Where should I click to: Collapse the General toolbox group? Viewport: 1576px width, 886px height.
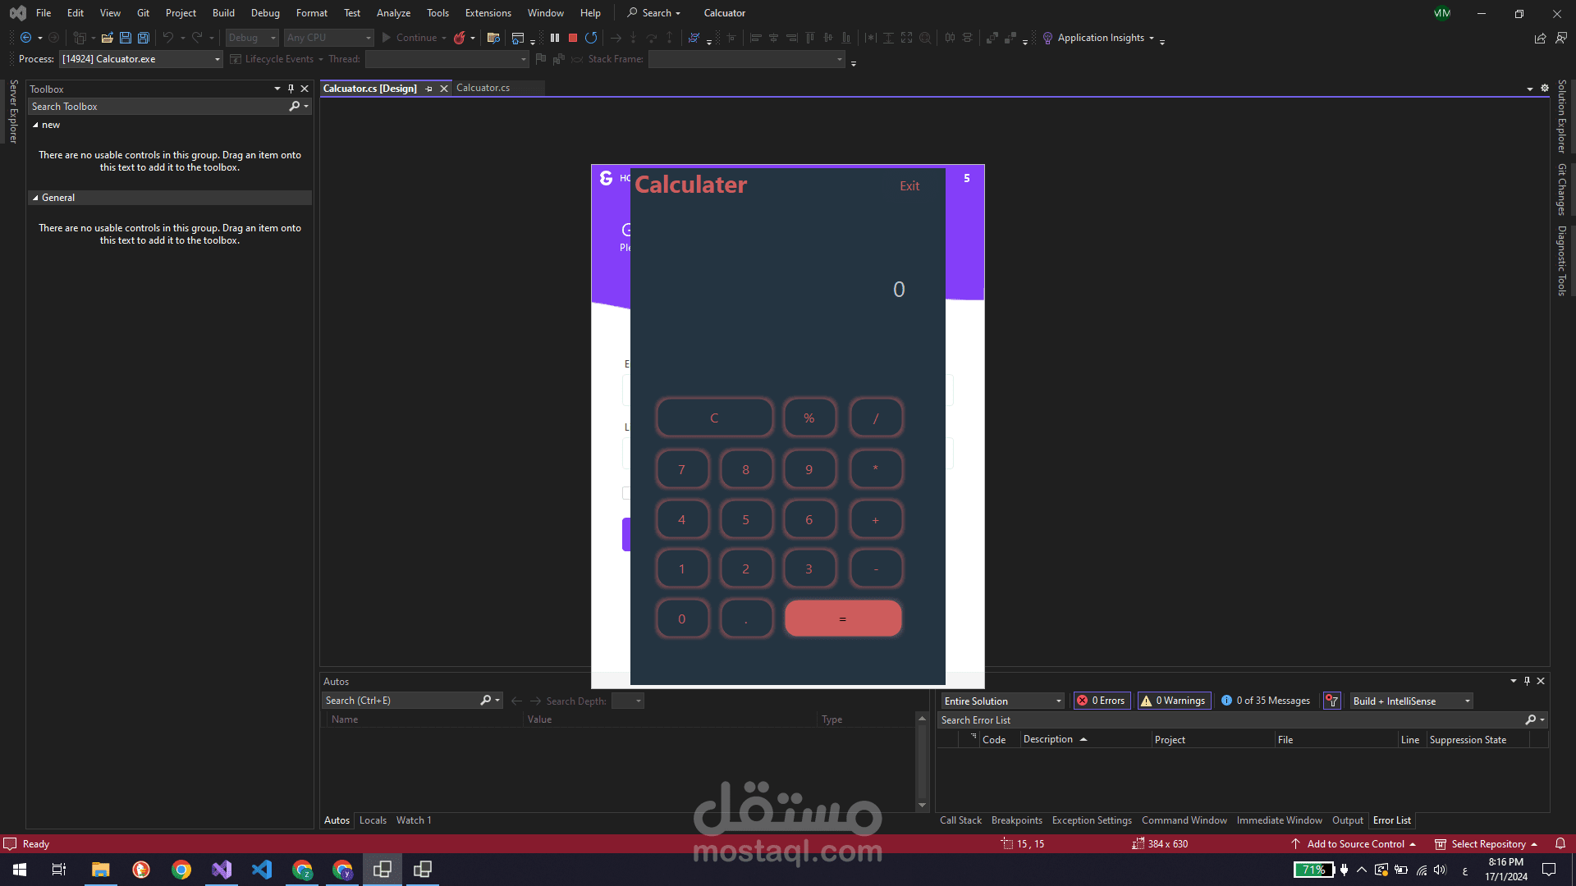[35, 198]
